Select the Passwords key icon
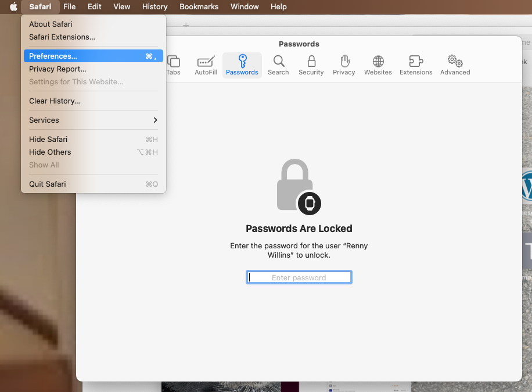The width and height of the screenshot is (532, 392). tap(242, 61)
